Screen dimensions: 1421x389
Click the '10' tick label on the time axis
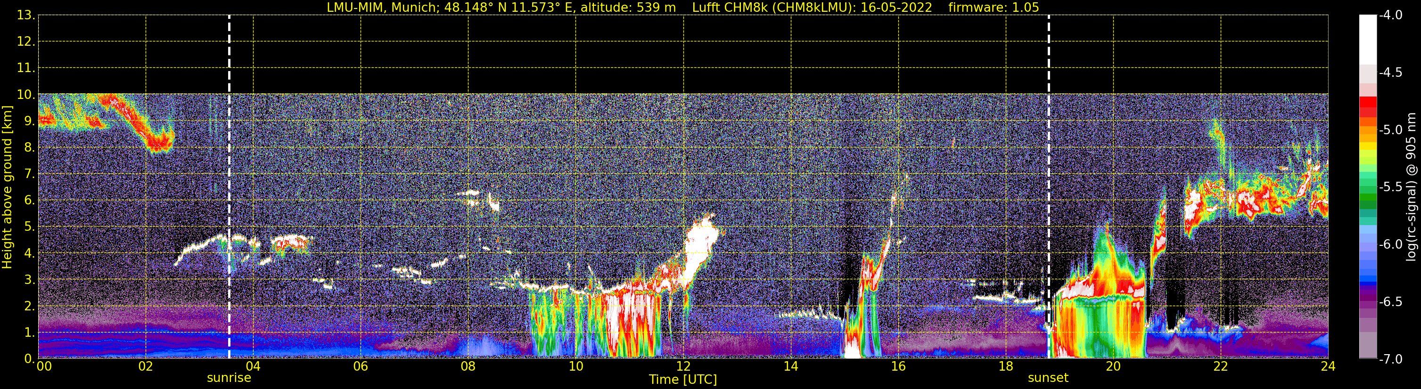pos(576,366)
